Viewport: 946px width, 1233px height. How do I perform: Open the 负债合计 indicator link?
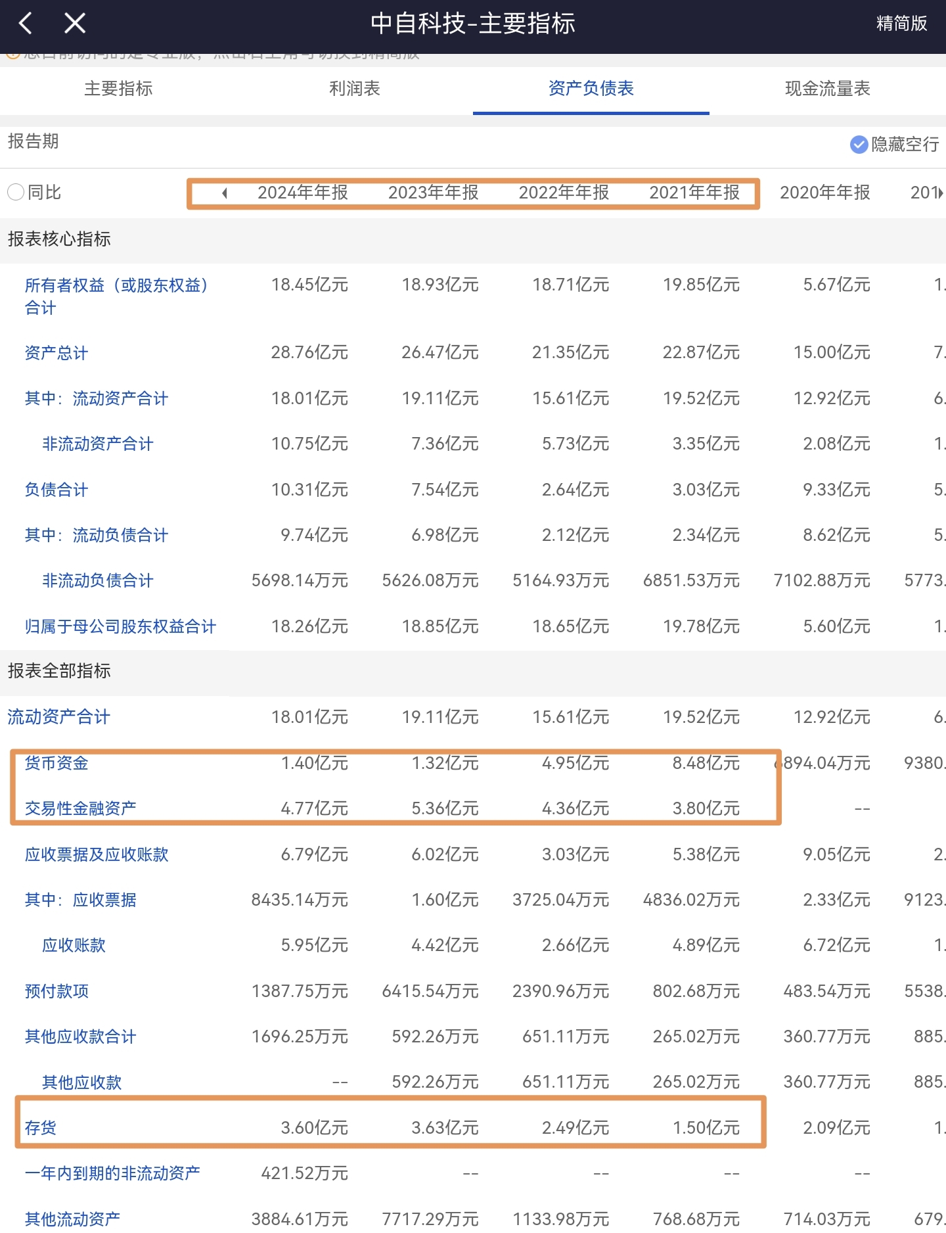(x=56, y=490)
